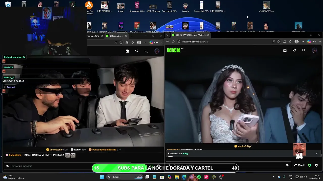The image size is (323, 181).
Task: Click chat username Nerito_0
Action: (9, 78)
